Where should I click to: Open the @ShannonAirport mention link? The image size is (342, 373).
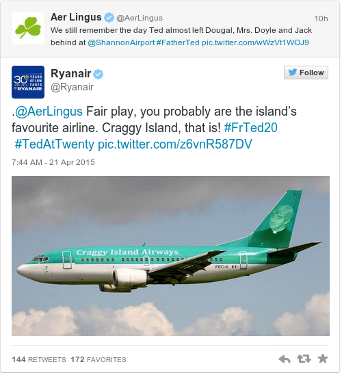point(121,42)
